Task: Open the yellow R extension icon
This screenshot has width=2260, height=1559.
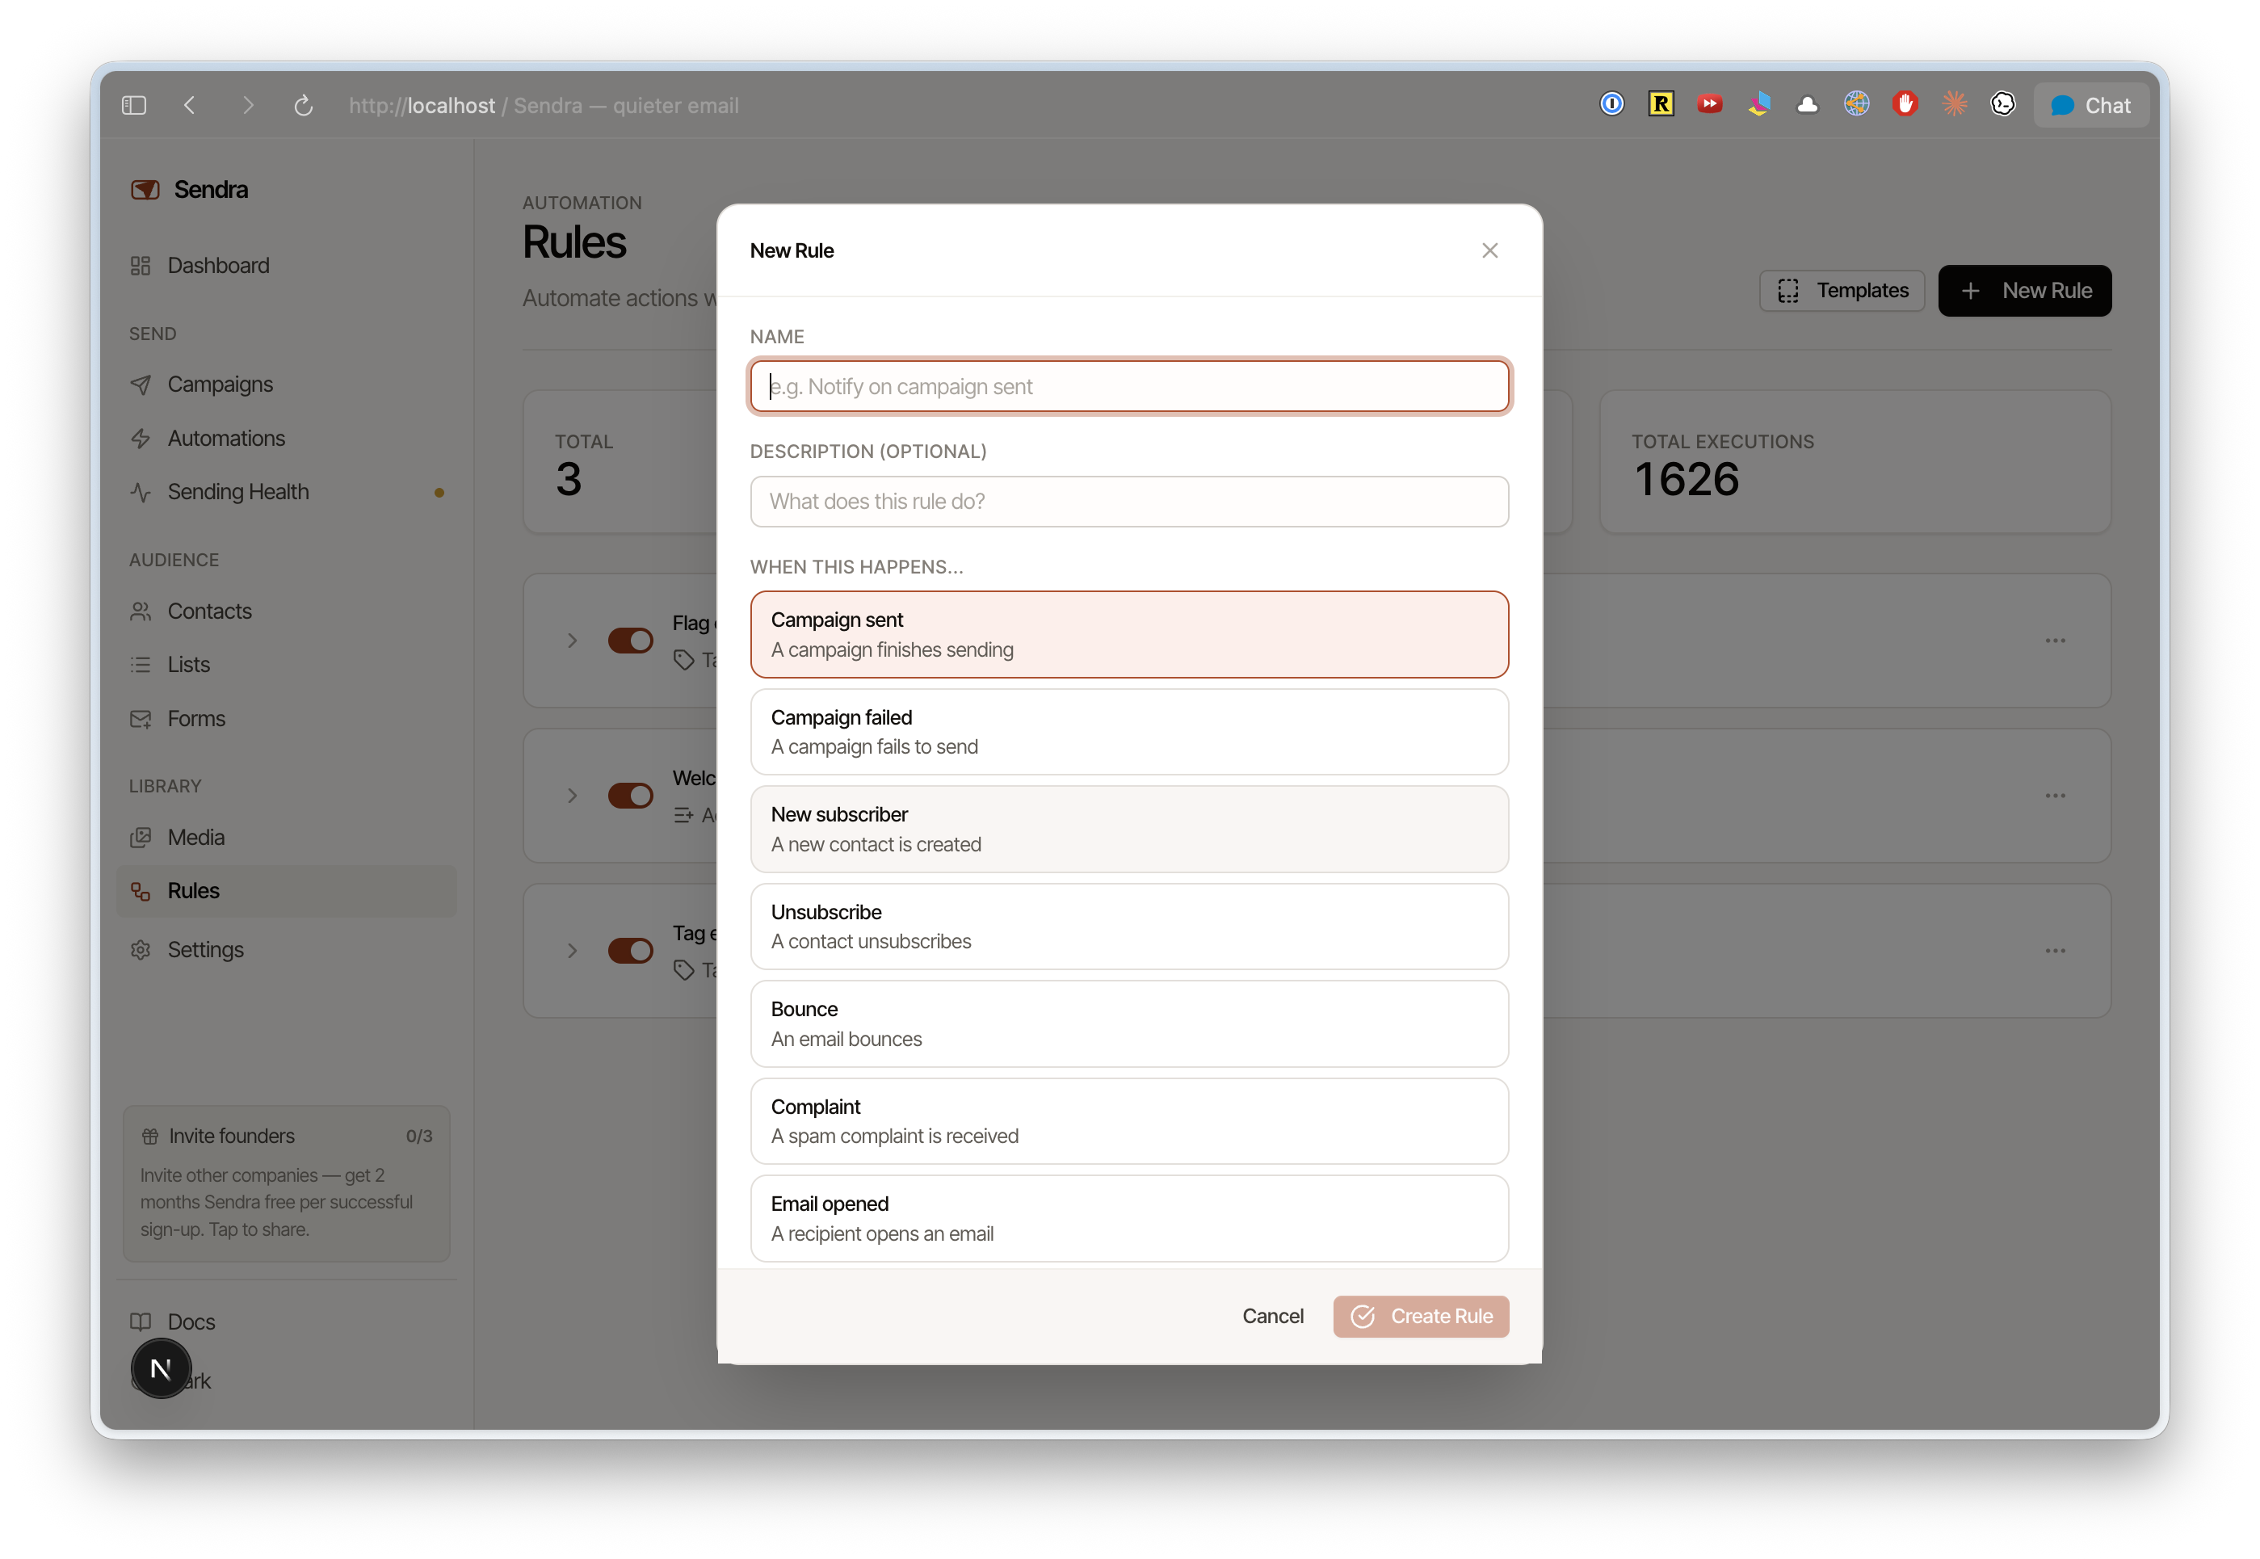Action: point(1661,103)
